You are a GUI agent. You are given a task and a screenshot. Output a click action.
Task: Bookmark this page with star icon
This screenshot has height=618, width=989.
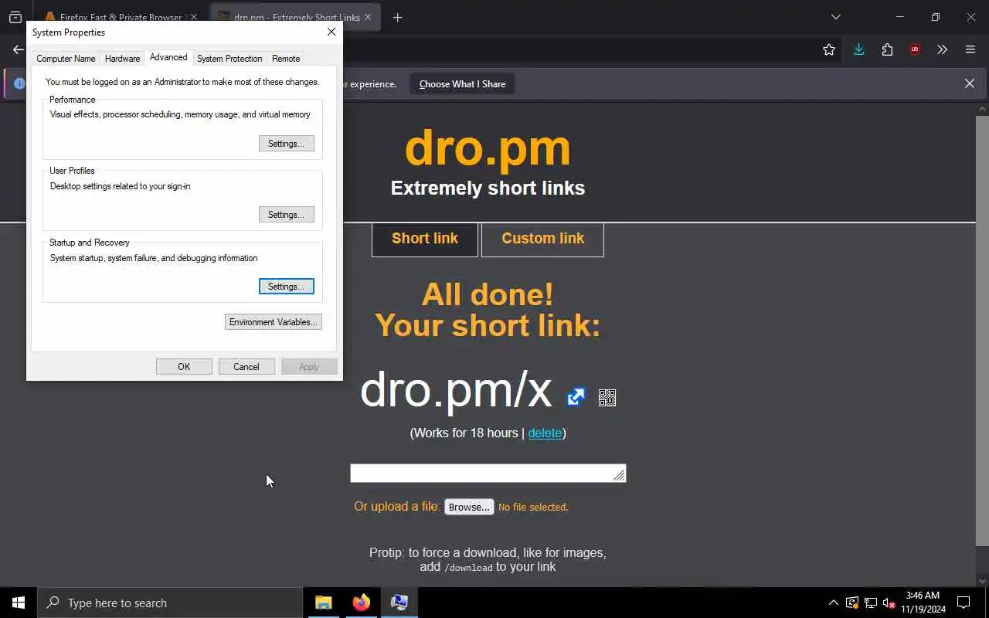(x=829, y=49)
